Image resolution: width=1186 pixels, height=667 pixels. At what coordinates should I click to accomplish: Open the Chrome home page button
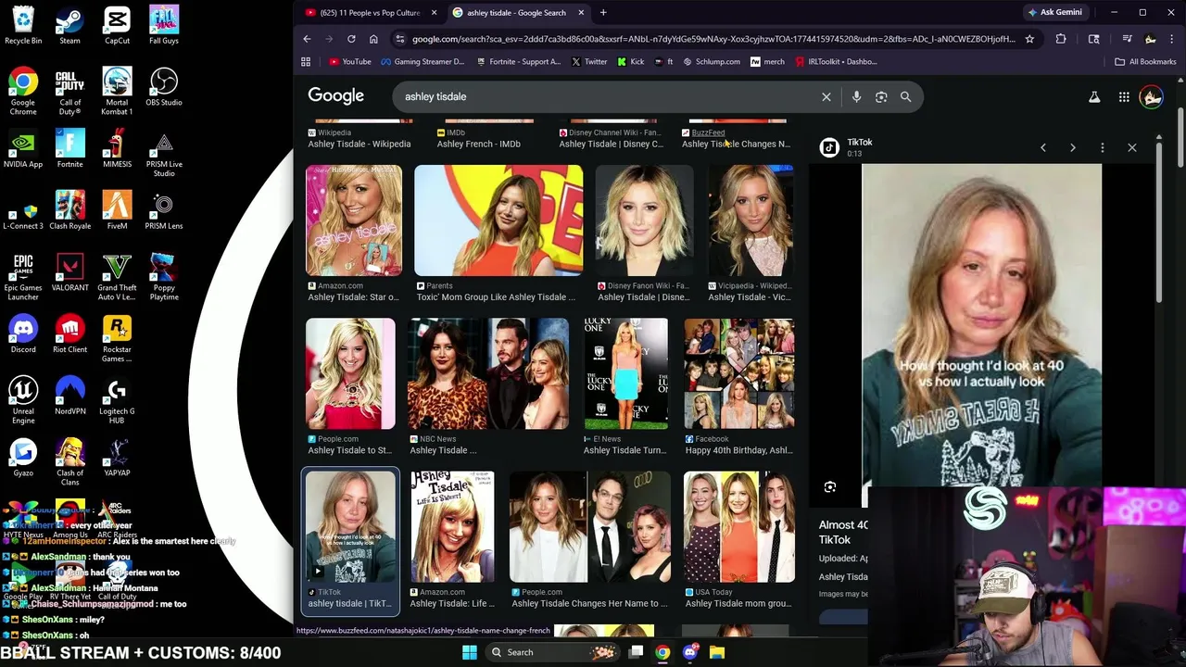tap(373, 39)
